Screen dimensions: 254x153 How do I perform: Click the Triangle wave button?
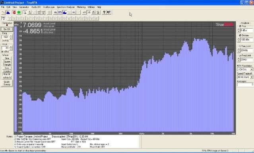(x=7, y=65)
